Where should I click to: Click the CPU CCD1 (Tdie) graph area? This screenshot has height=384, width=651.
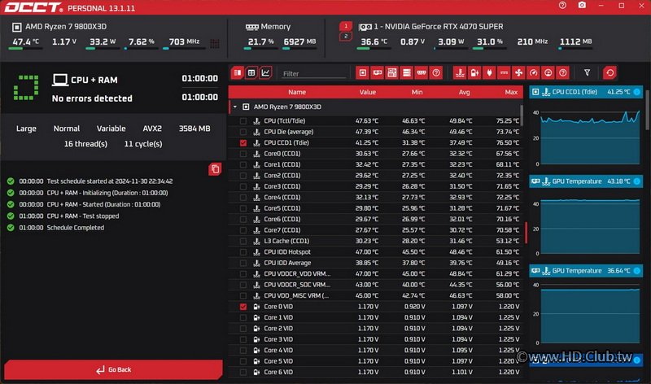point(590,137)
